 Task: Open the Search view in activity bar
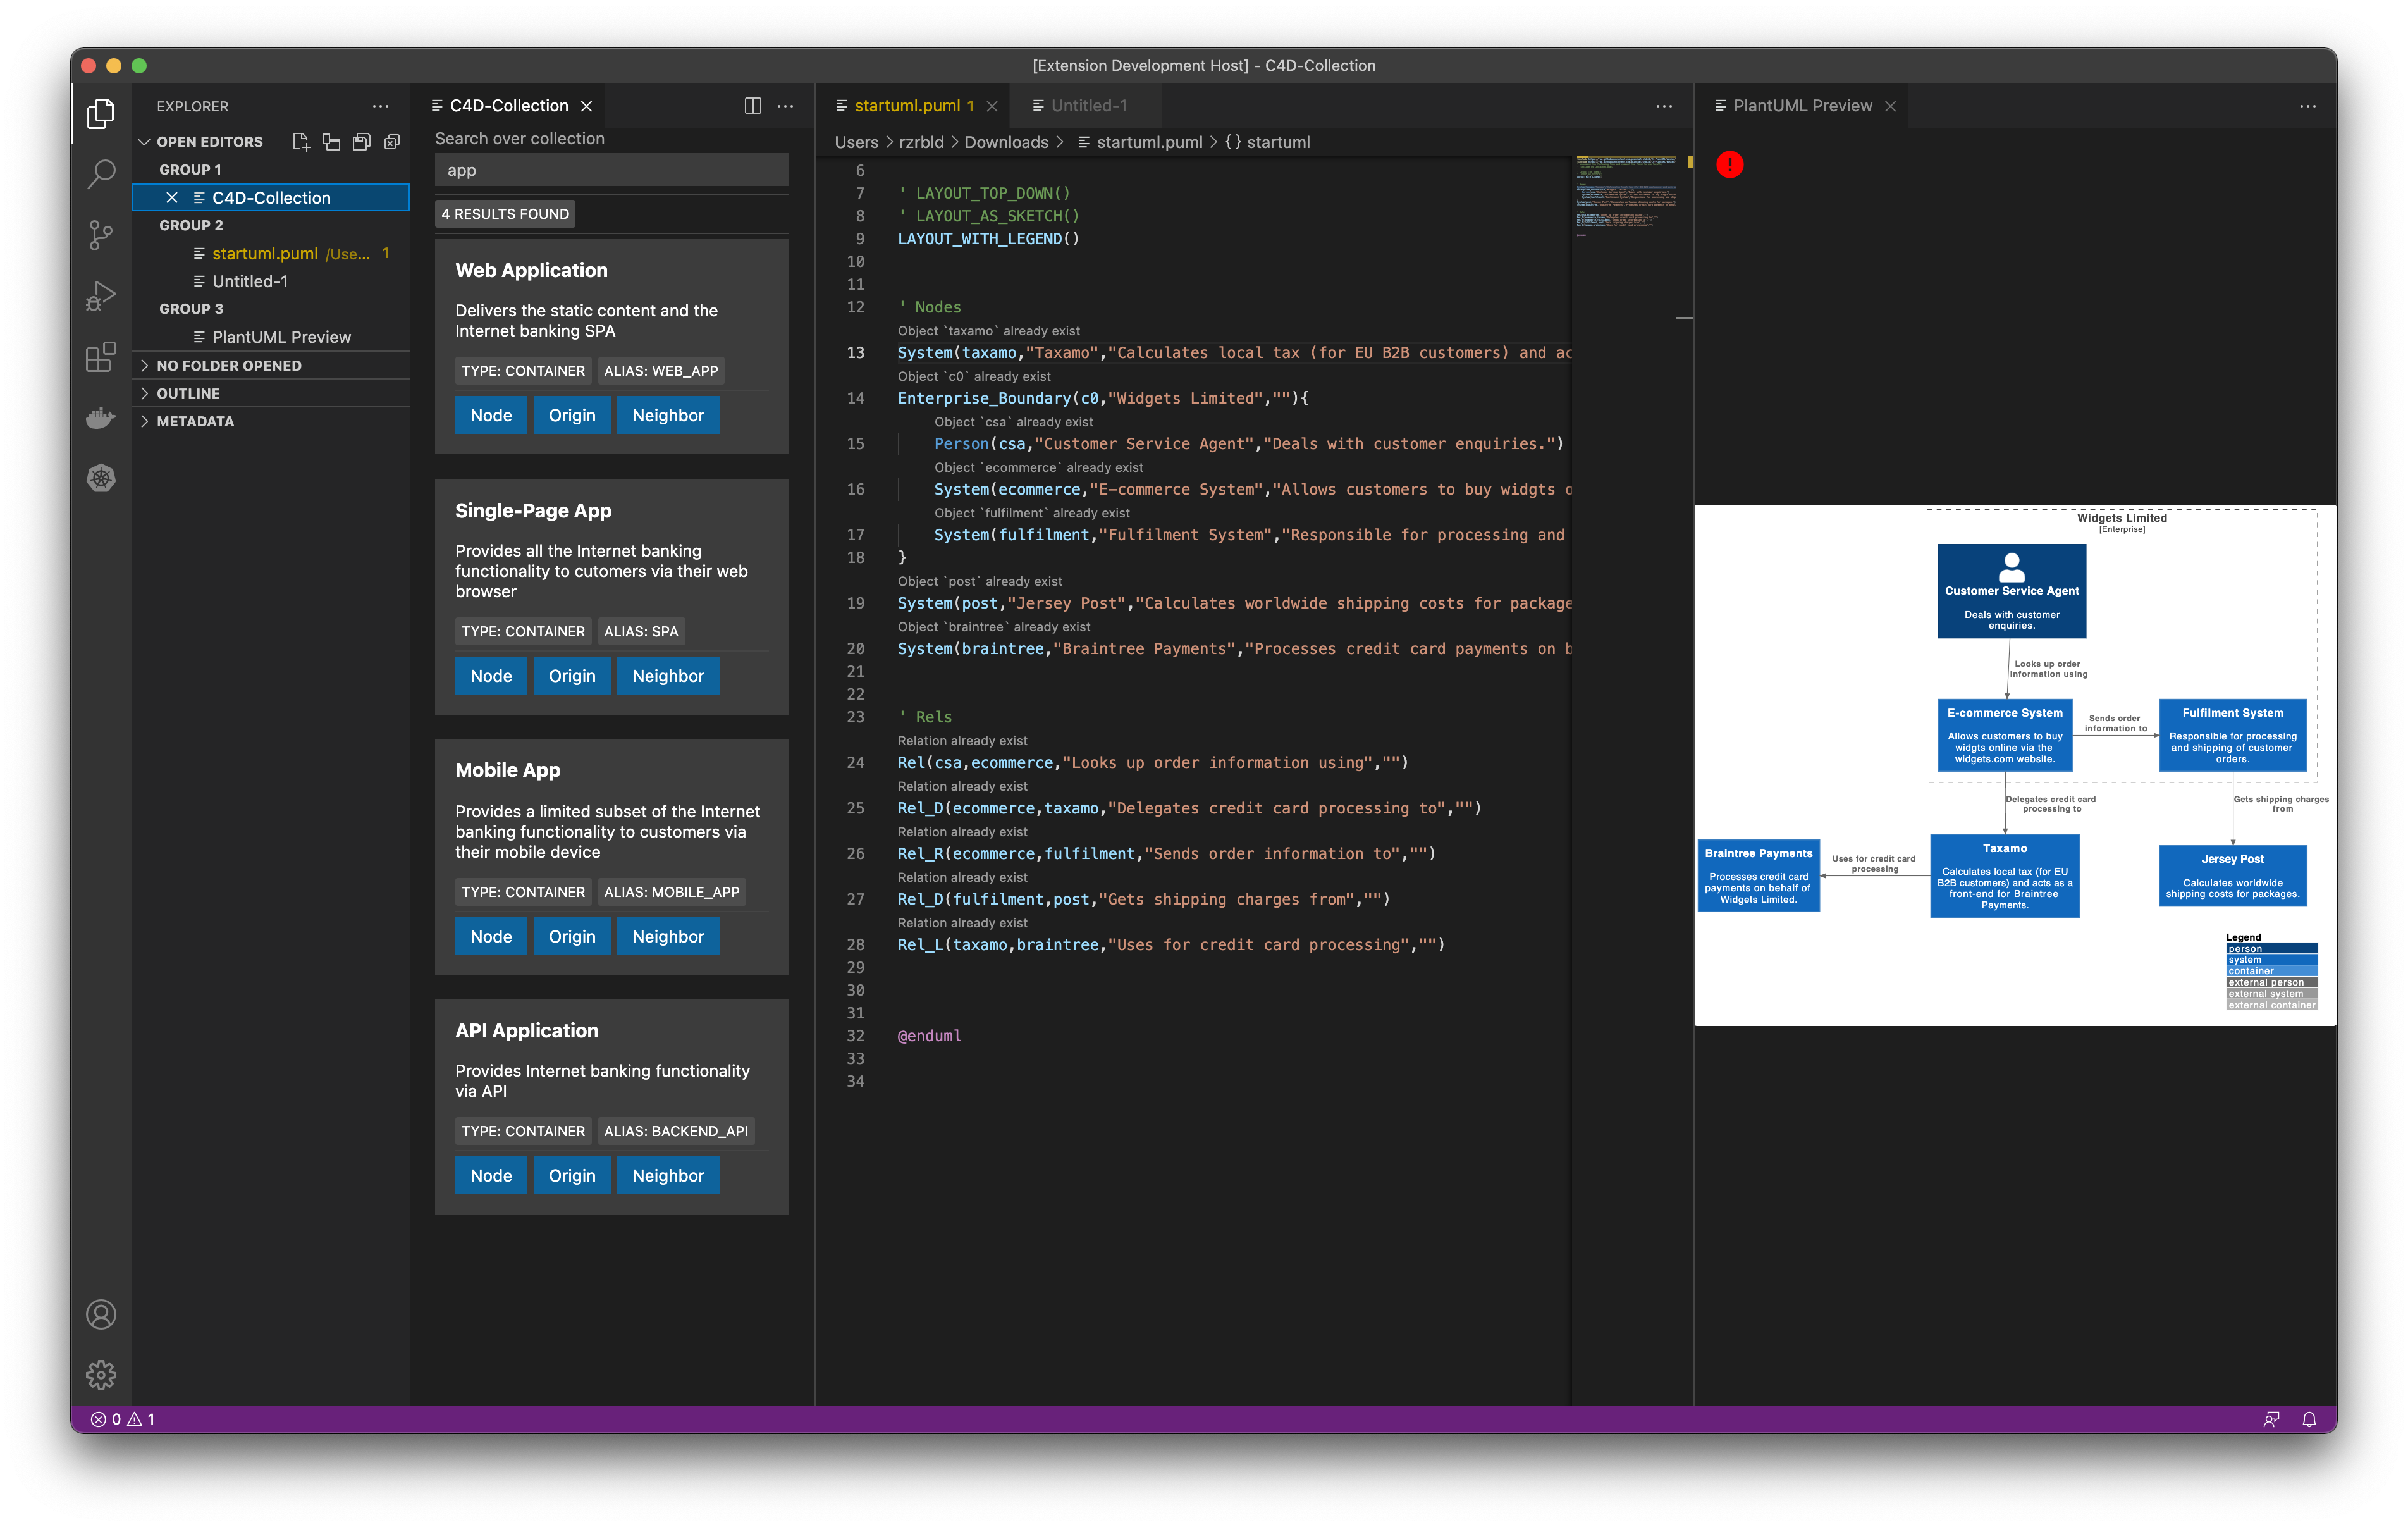coord(101,174)
